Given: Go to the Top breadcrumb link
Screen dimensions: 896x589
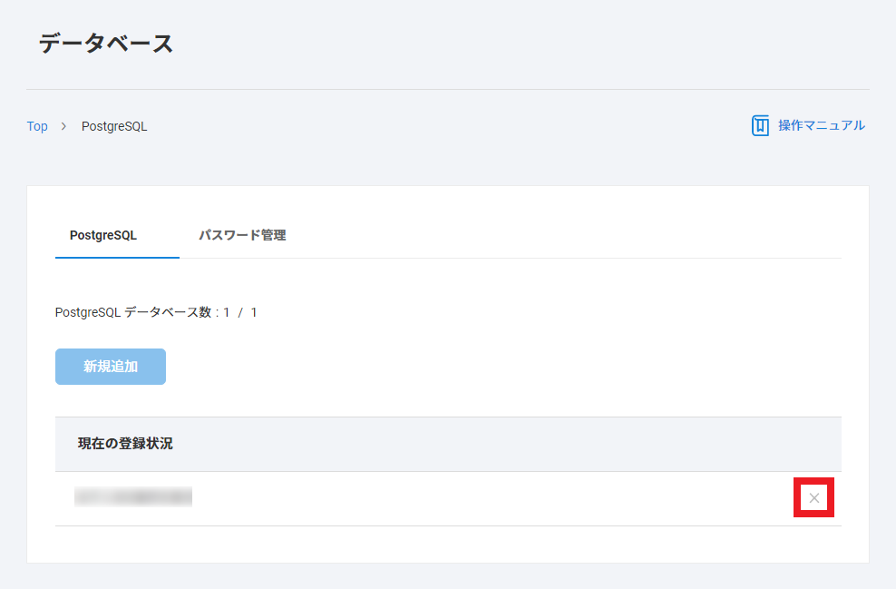Looking at the screenshot, I should point(37,126).
